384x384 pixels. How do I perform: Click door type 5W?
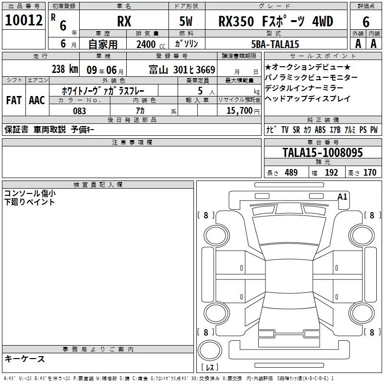[186, 21]
